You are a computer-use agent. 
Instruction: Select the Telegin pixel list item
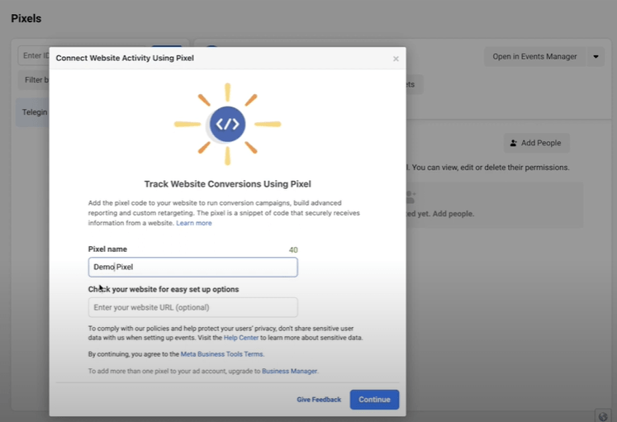tap(33, 112)
